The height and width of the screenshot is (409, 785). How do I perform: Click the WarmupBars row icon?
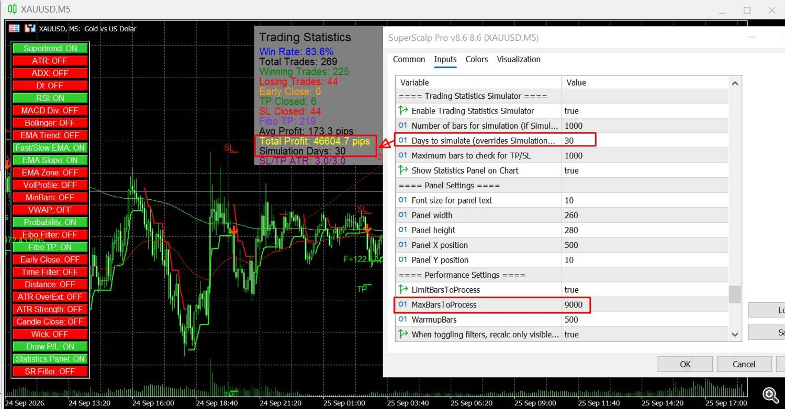403,320
